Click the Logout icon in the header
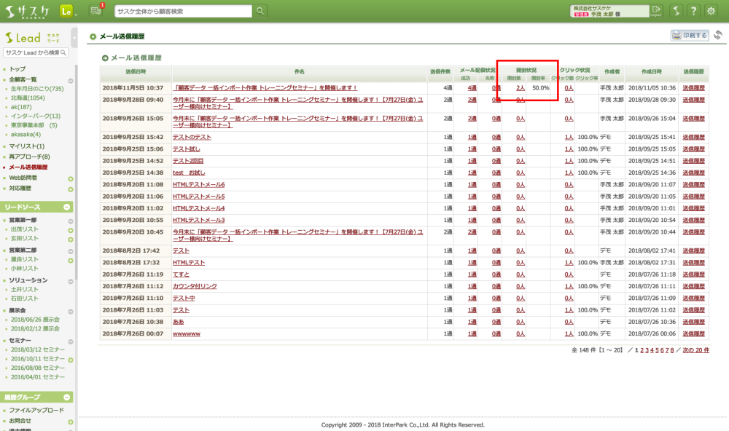The width and height of the screenshot is (729, 431). pyautogui.click(x=656, y=11)
